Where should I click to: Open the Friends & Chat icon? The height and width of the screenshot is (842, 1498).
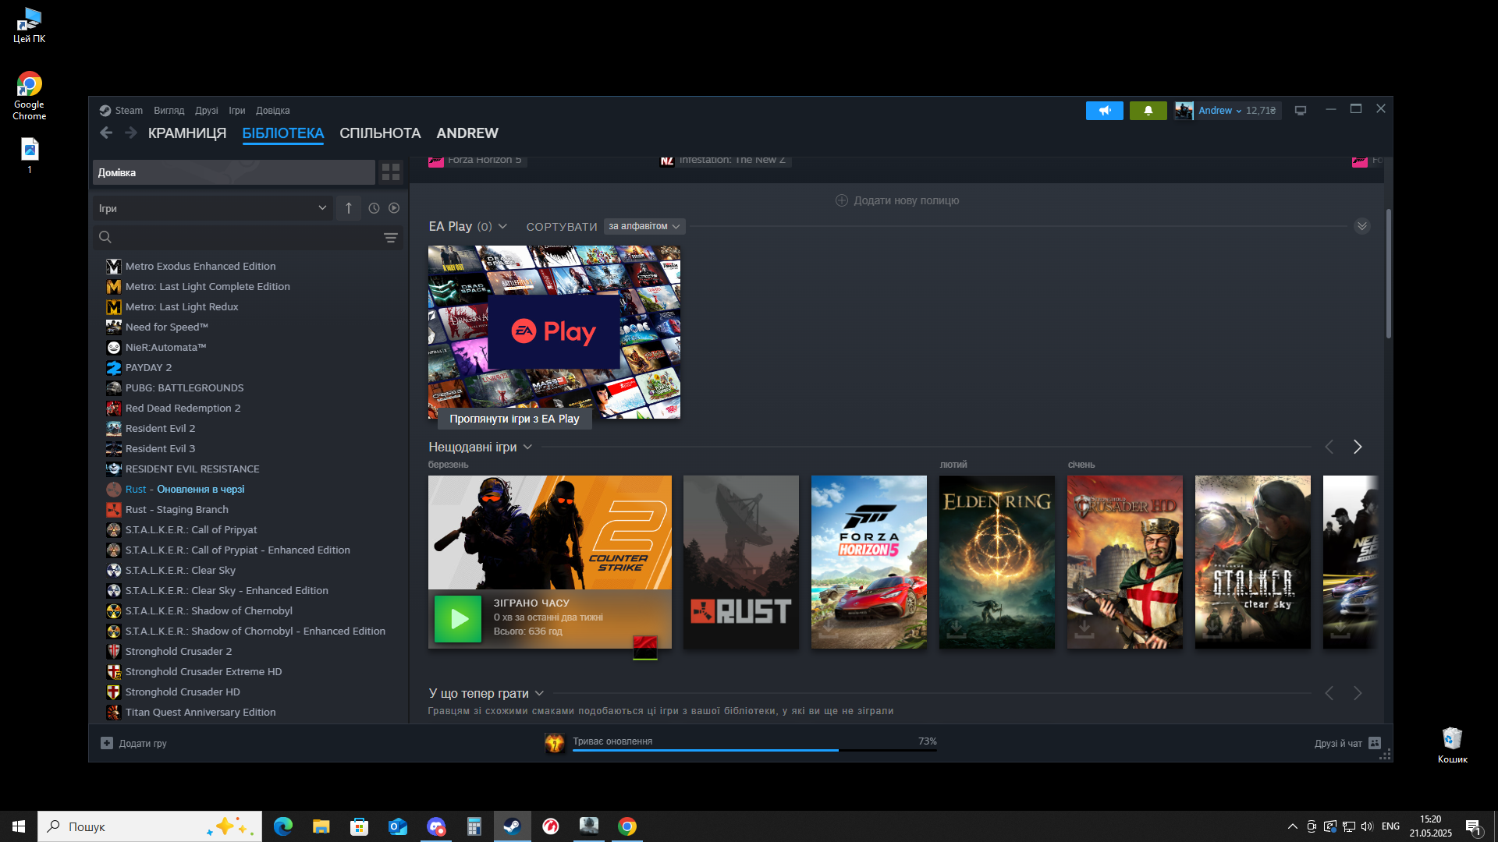1375,743
